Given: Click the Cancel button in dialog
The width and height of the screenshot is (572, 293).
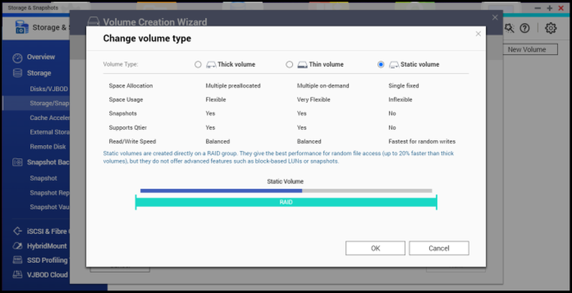Looking at the screenshot, I should pyautogui.click(x=439, y=248).
